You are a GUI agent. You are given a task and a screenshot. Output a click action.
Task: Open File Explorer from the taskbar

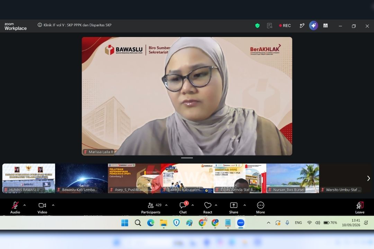[163, 223]
